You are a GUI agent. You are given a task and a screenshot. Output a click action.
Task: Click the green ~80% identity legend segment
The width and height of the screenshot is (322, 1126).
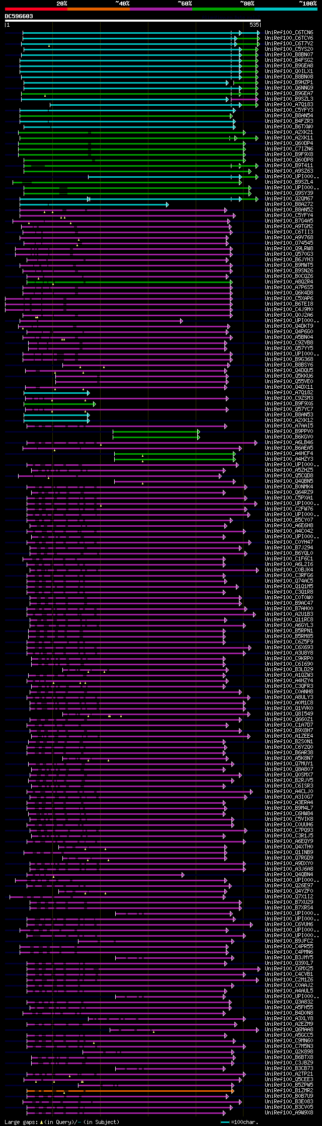point(223,9)
